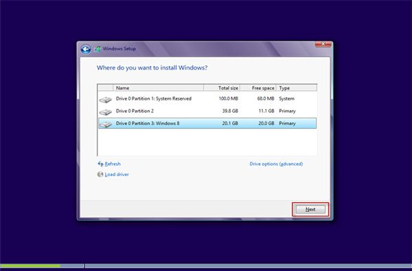Sort by the Name column header
Viewport: 412px width, 271px height.
(x=158, y=88)
